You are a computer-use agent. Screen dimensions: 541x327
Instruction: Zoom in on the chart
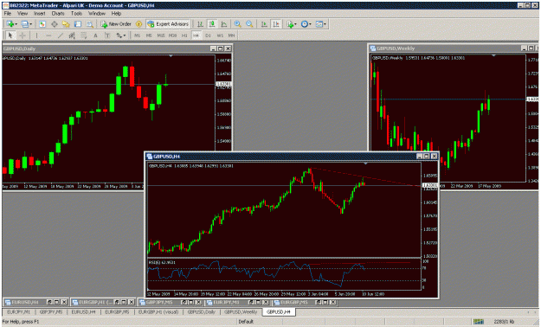coord(237,24)
